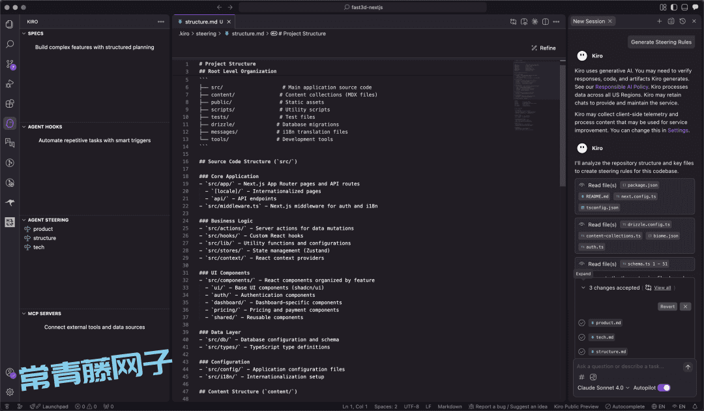Image resolution: width=704 pixels, height=411 pixels.
Task: Collapse the MCP SERVERS section
Action: [x=24, y=314]
